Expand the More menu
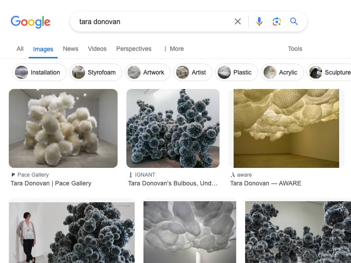Screen dimensions: 351x263 click(174, 49)
